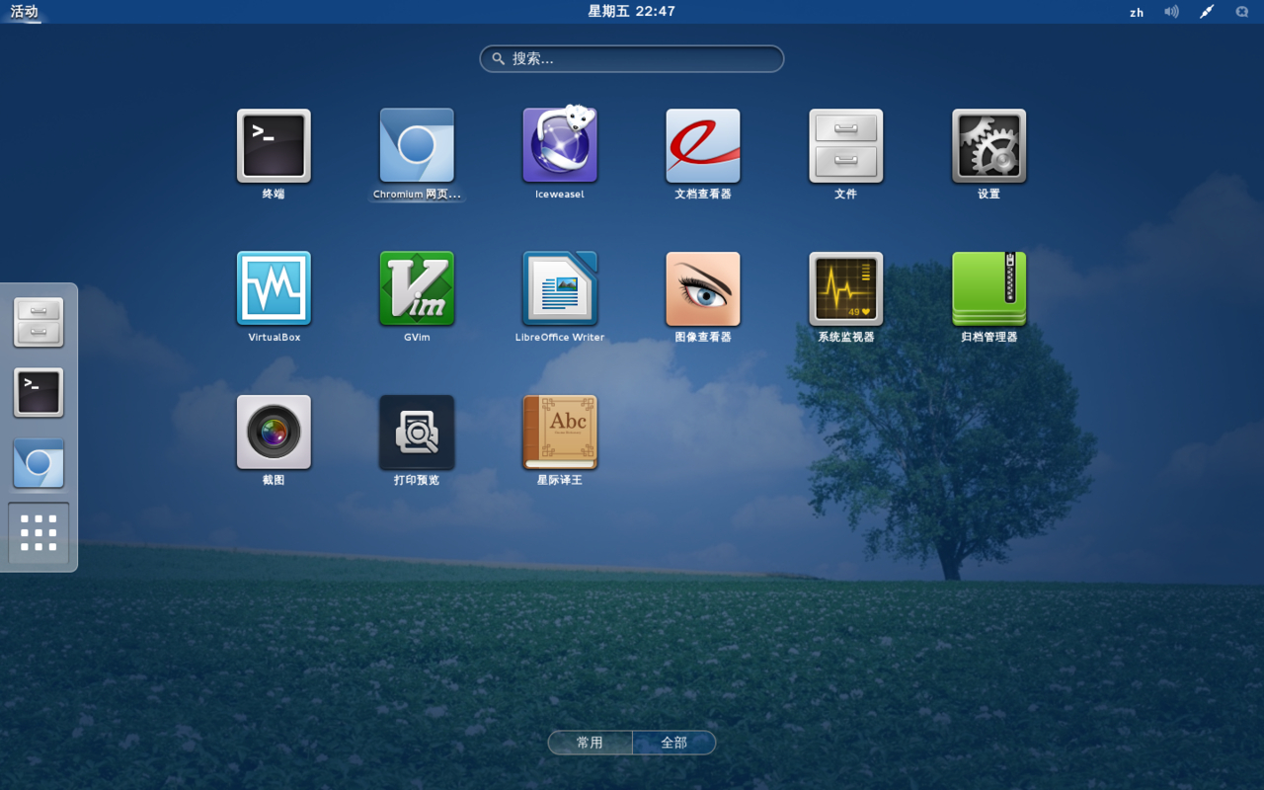Open the 归档管理器 archive manager
This screenshot has height=790, width=1264.
[x=989, y=288]
